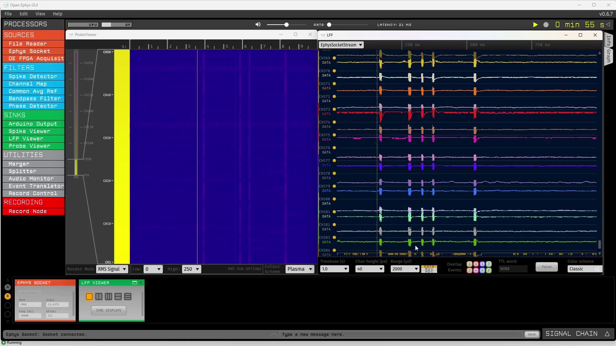Click the play button to start acquisition

535,25
